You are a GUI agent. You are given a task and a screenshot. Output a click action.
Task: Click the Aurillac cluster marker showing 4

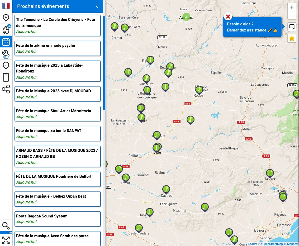tap(186, 17)
